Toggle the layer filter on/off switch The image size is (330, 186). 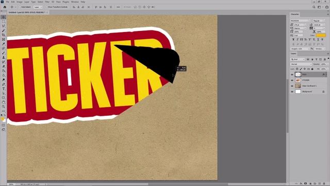click(x=328, y=59)
